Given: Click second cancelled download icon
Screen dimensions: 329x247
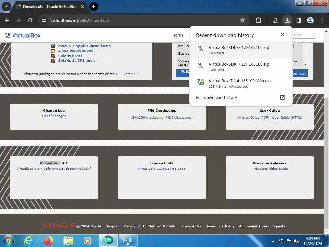Looking at the screenshot, I should [200, 65].
